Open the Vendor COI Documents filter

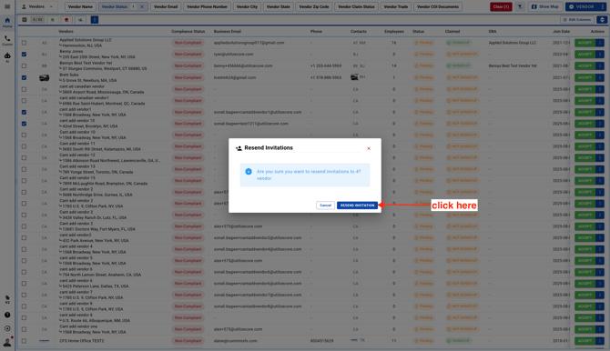(x=438, y=6)
